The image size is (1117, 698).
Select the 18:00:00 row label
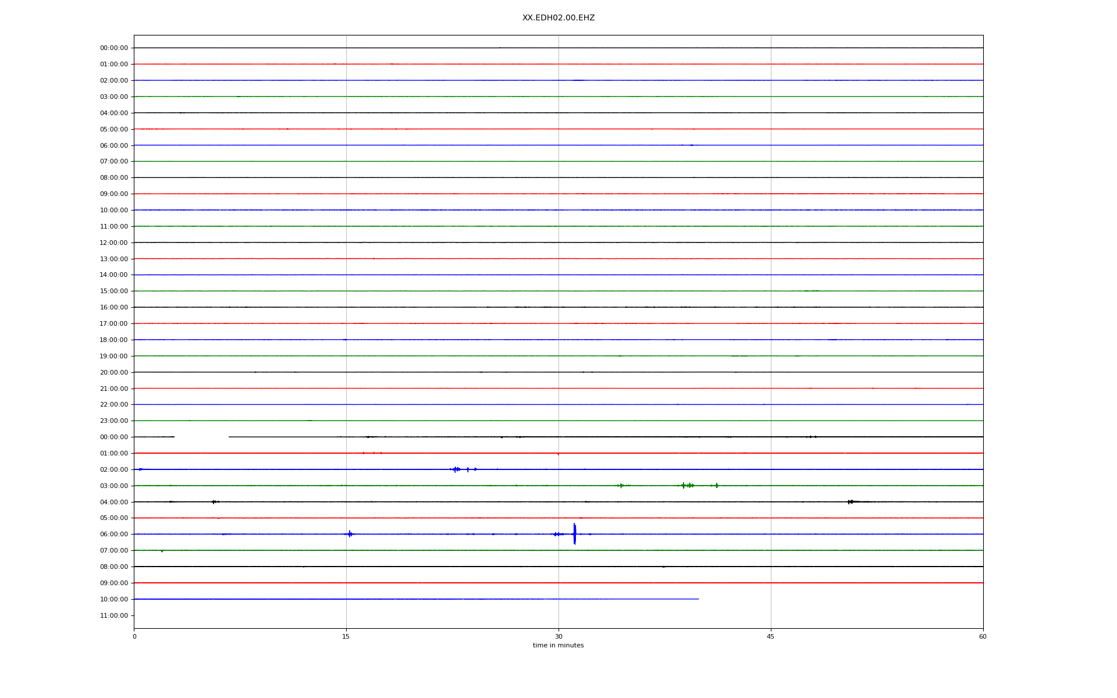click(x=113, y=340)
